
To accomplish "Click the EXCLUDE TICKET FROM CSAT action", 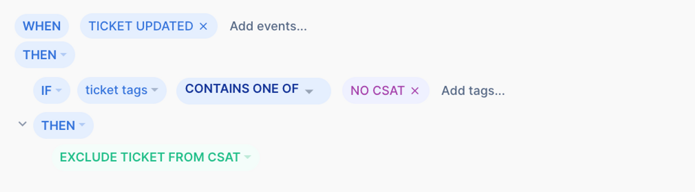I will [150, 157].
